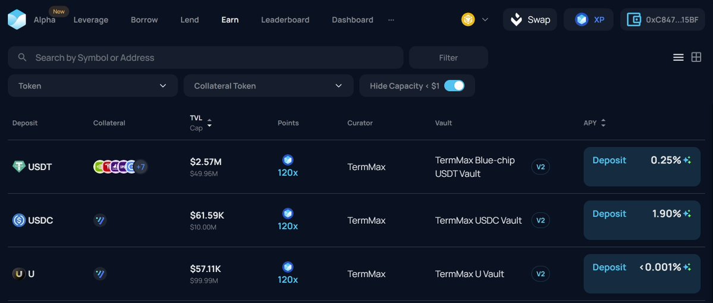Click the Swap logo icon

(x=516, y=20)
